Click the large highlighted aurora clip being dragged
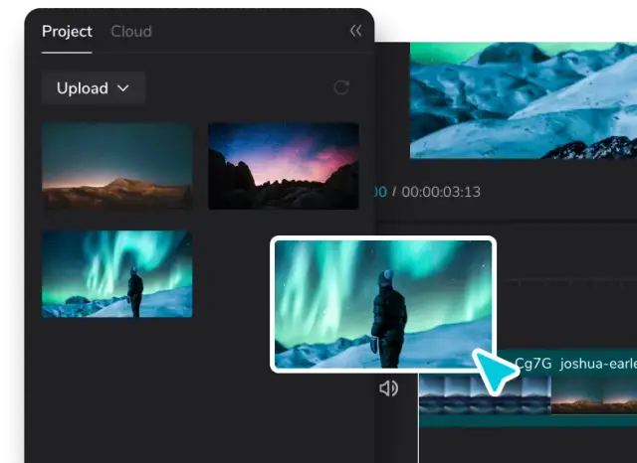This screenshot has width=637, height=463. pos(383,303)
